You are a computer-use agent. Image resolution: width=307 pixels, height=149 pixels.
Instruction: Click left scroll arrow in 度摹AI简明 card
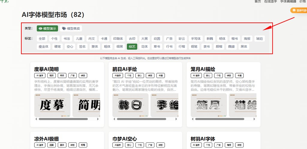[36, 119]
